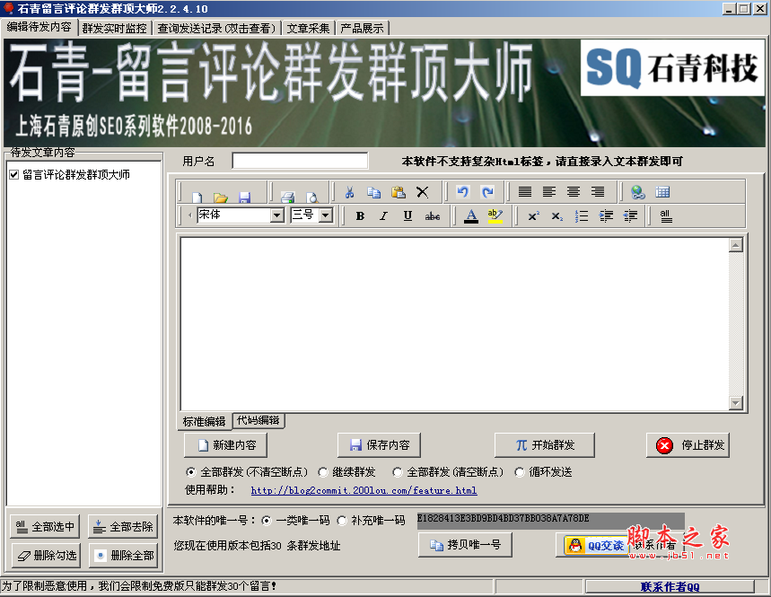
Task: Apply superscript formatting
Action: tap(533, 215)
